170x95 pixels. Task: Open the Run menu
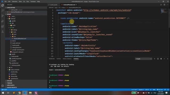(28, 2)
